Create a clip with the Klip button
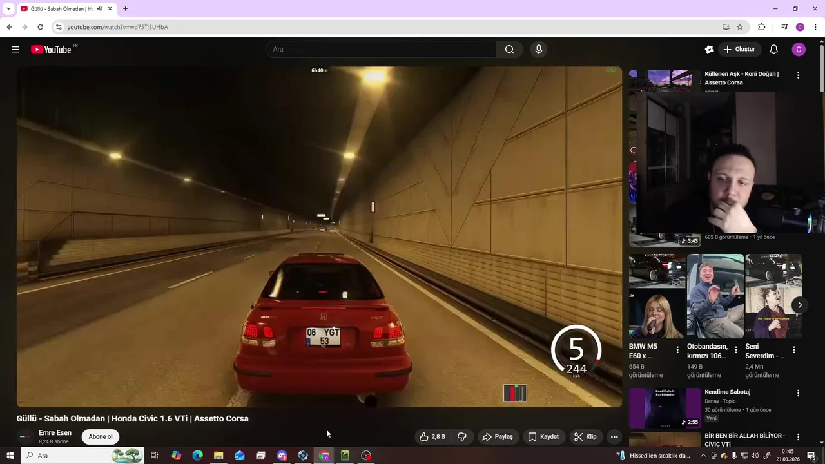The width and height of the screenshot is (825, 464). 586,437
